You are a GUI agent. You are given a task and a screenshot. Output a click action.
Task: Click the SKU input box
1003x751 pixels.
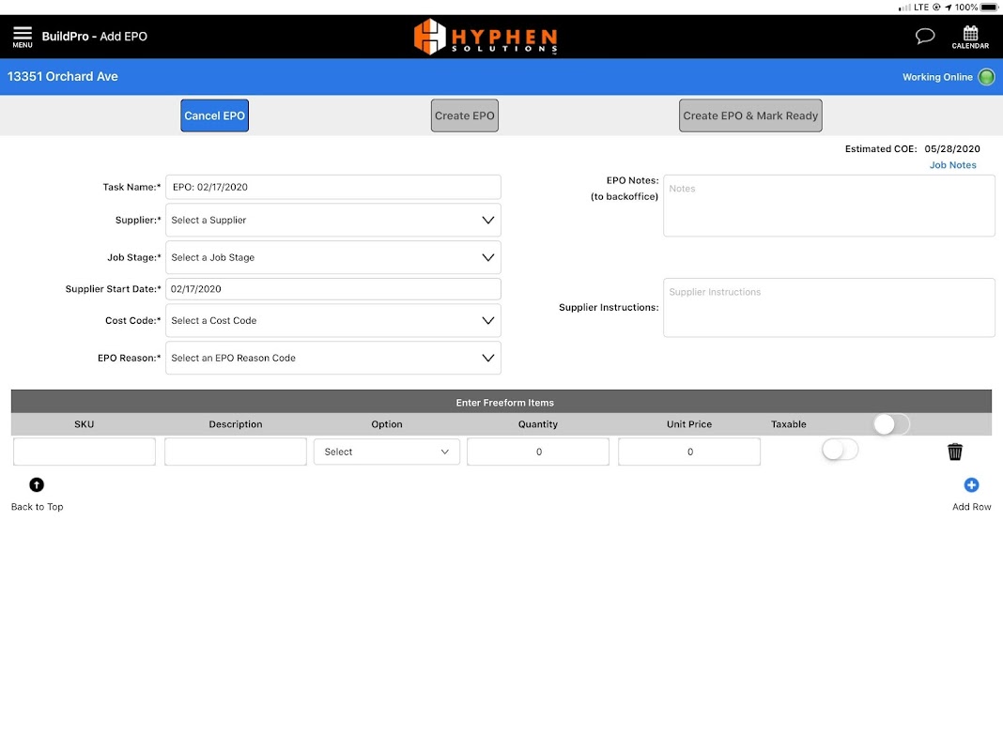(84, 452)
